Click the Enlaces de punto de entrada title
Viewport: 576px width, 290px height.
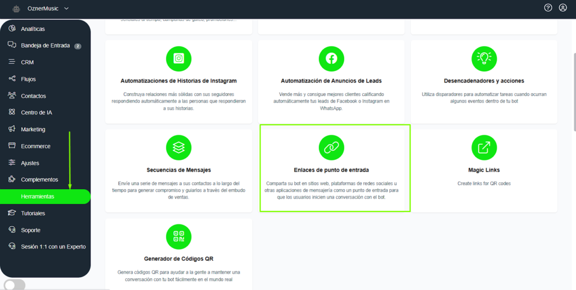coord(331,170)
